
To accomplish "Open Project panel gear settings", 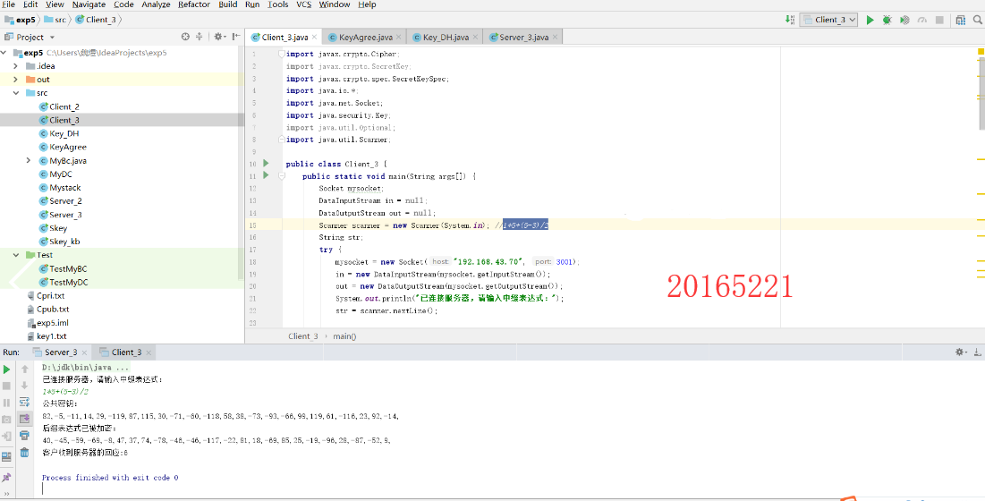I will click(219, 37).
